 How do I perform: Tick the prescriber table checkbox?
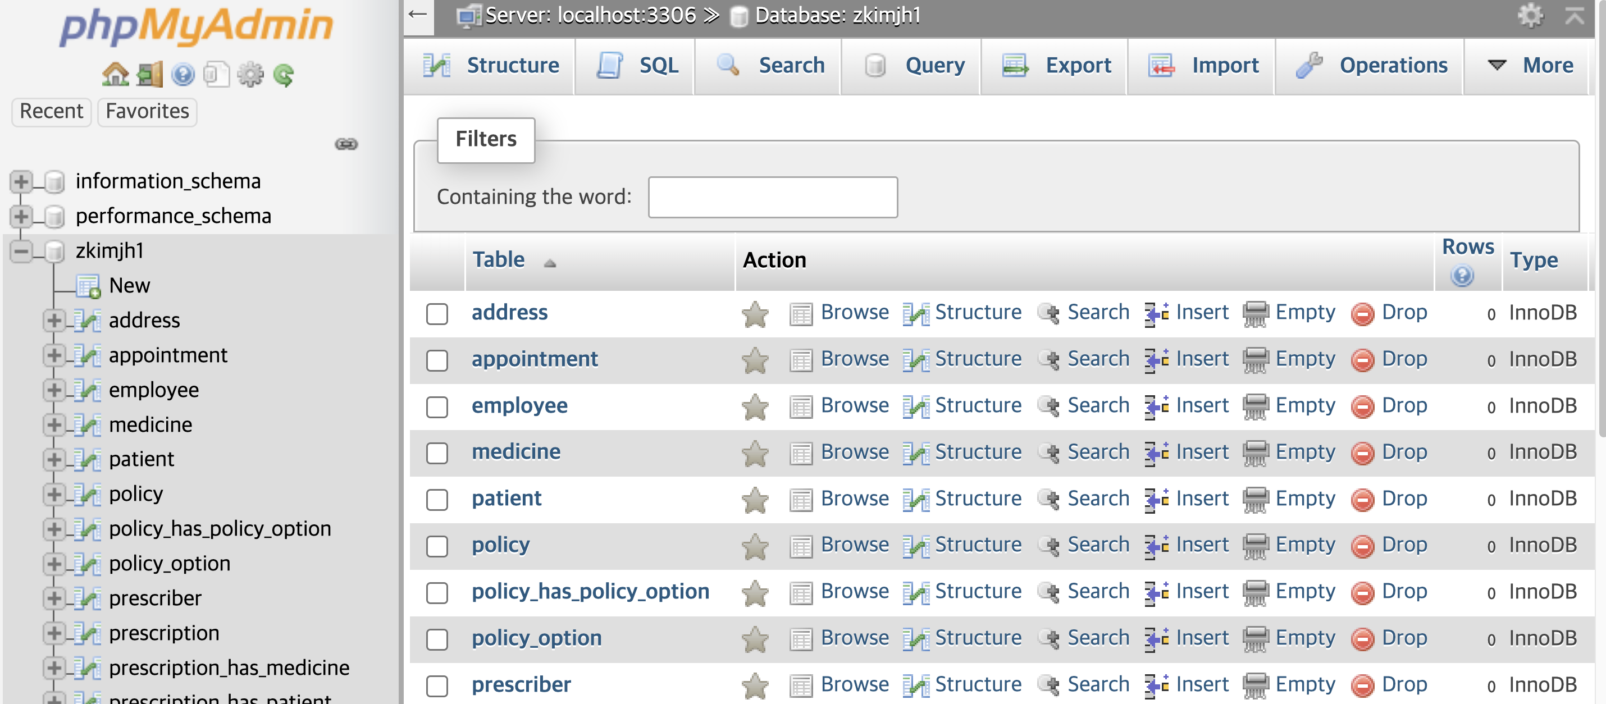(x=437, y=685)
